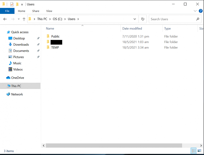The height and width of the screenshot is (155, 204).
Task: Switch to details view layout
Action: [x=194, y=151]
